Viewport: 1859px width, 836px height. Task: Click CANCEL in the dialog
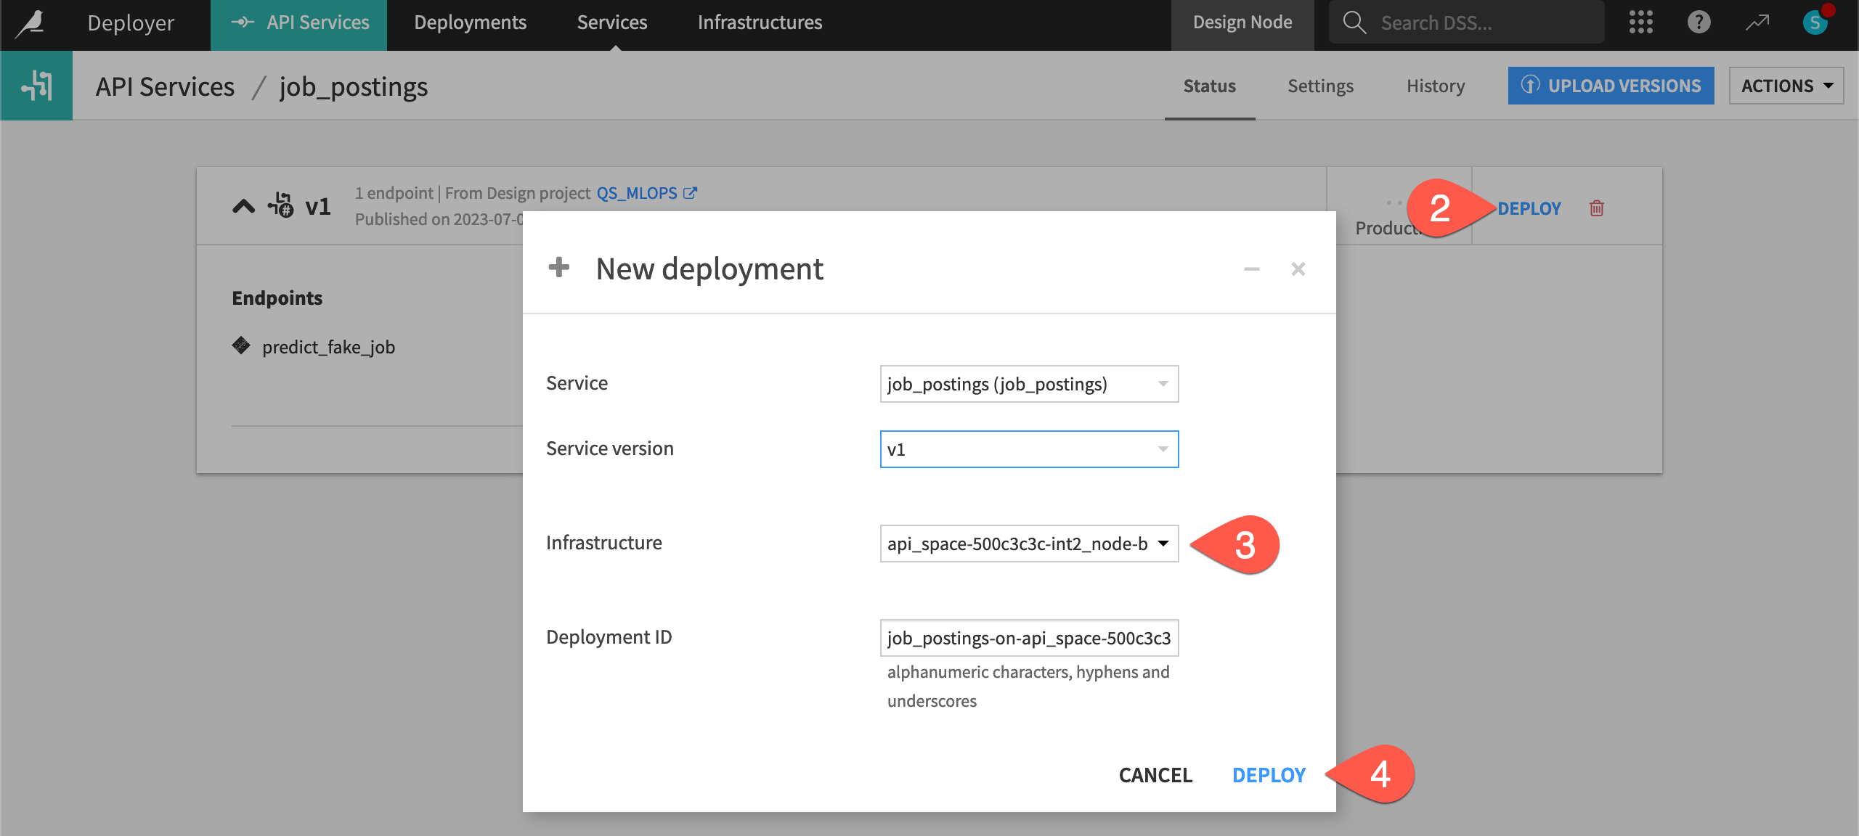point(1155,775)
